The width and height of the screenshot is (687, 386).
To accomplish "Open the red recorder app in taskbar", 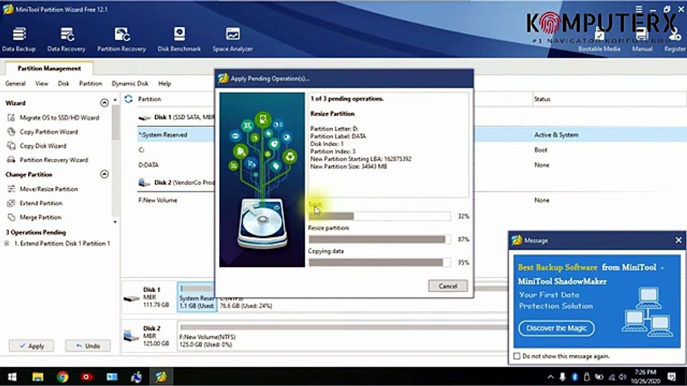I will (x=87, y=376).
